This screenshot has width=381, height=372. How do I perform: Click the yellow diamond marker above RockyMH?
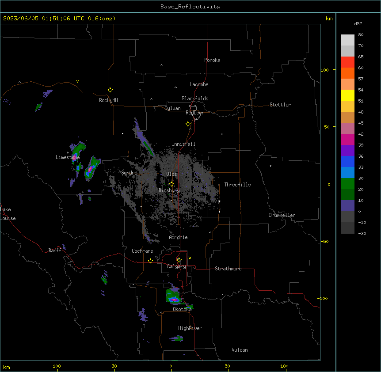click(x=110, y=90)
